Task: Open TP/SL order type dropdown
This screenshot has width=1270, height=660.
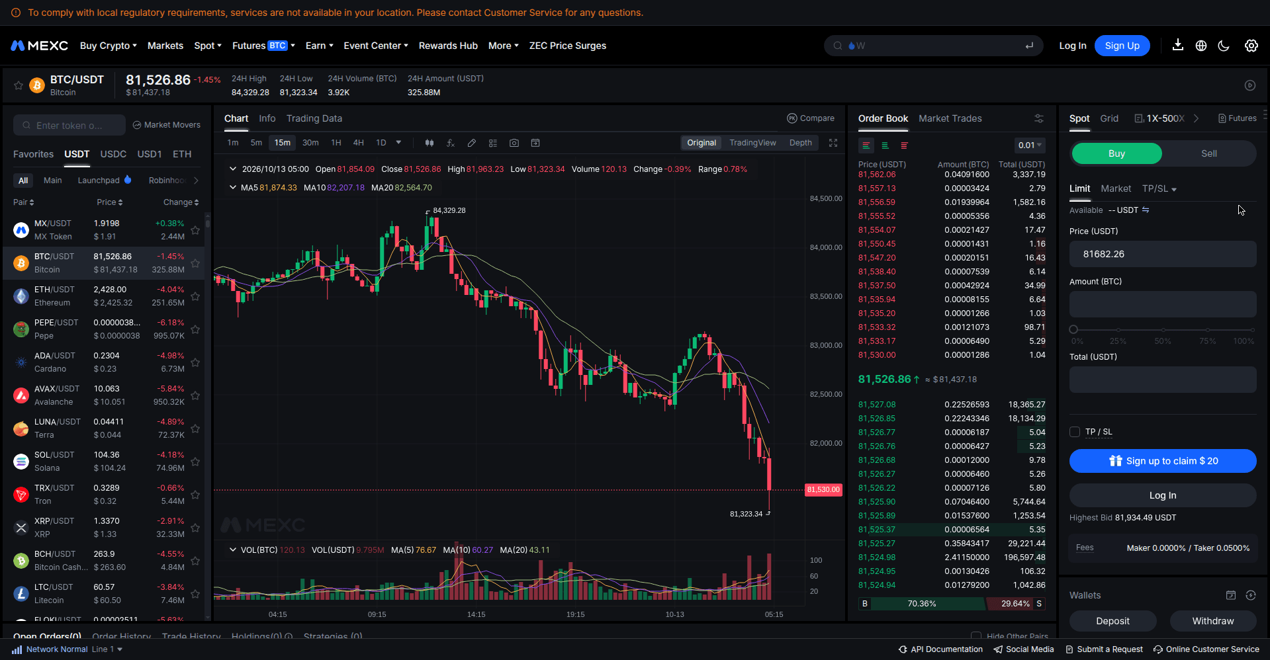Action: click(x=1159, y=189)
